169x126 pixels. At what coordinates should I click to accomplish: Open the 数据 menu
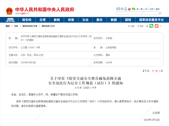114,20
